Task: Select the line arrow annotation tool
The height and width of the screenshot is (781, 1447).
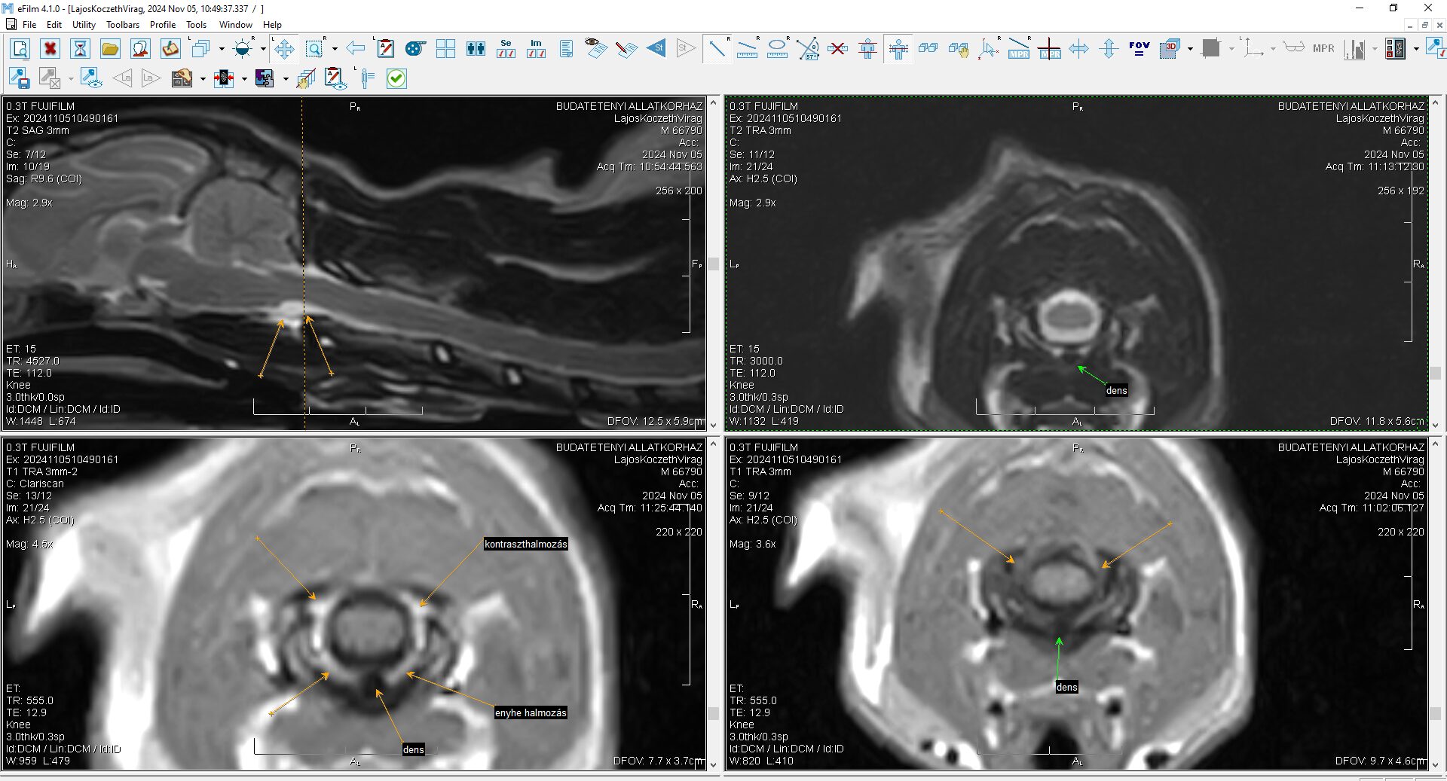Action: coord(717,49)
